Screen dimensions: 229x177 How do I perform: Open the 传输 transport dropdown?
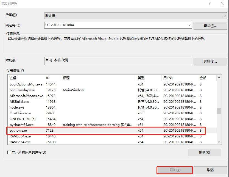pyautogui.click(x=224, y=16)
